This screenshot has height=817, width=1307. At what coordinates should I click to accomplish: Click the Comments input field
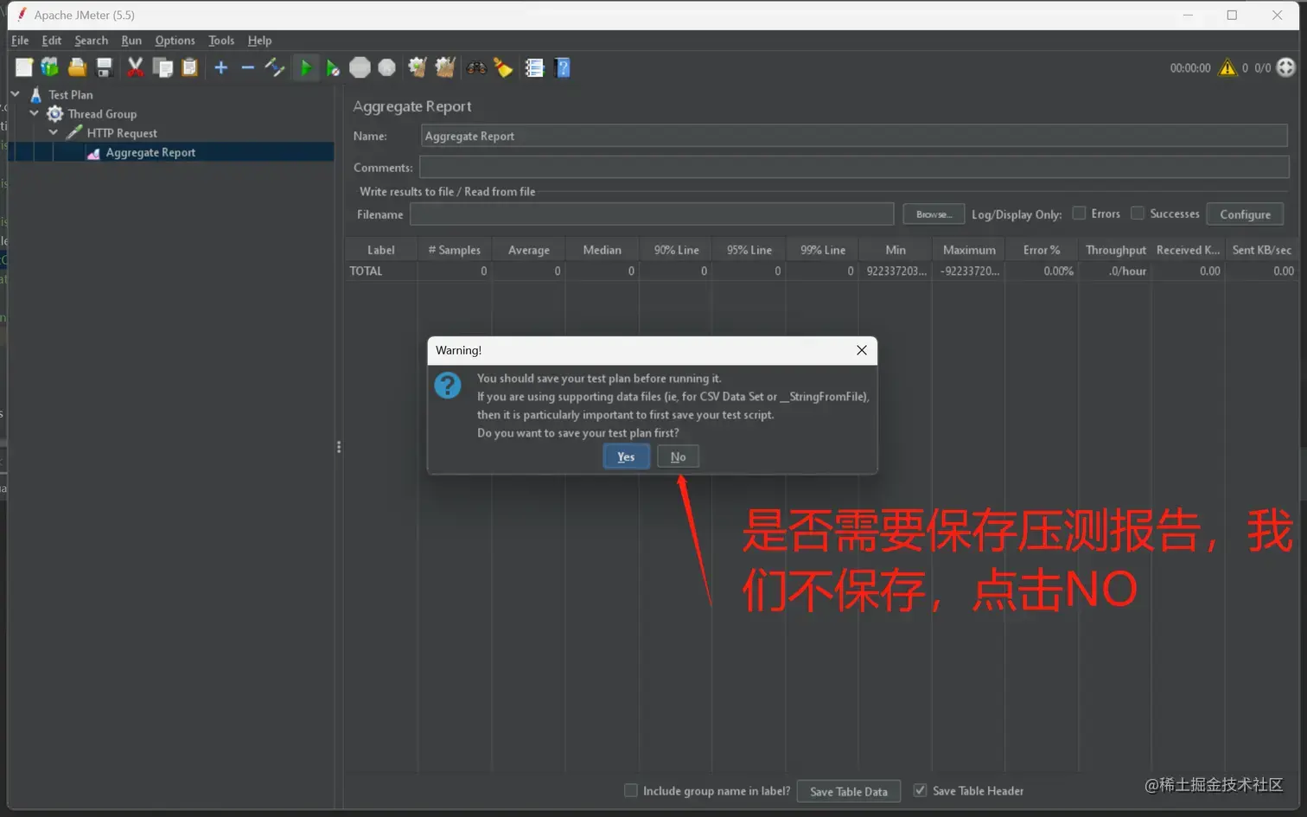point(854,167)
